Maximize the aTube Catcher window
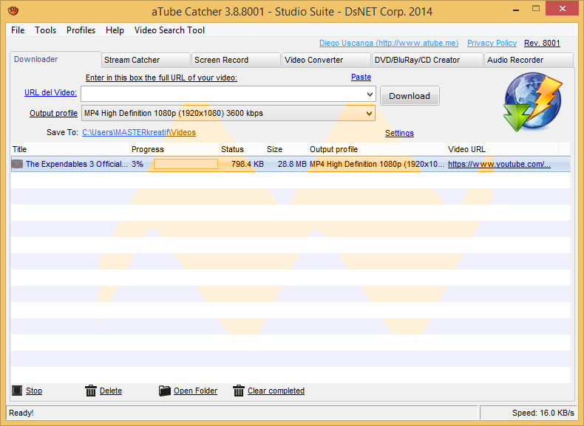 (x=536, y=9)
